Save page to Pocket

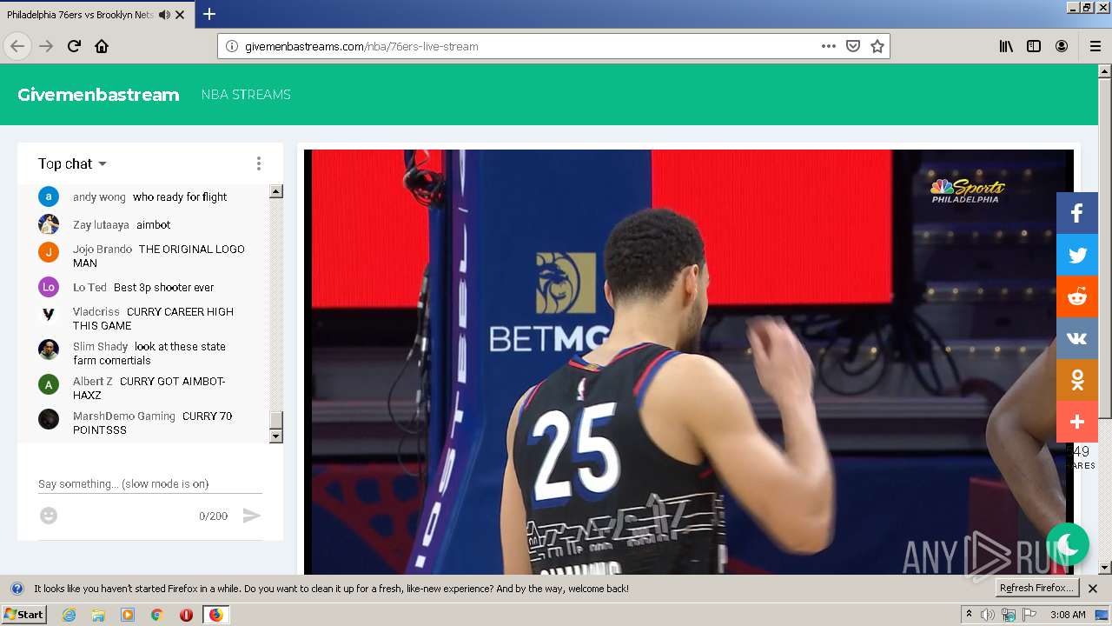(853, 46)
